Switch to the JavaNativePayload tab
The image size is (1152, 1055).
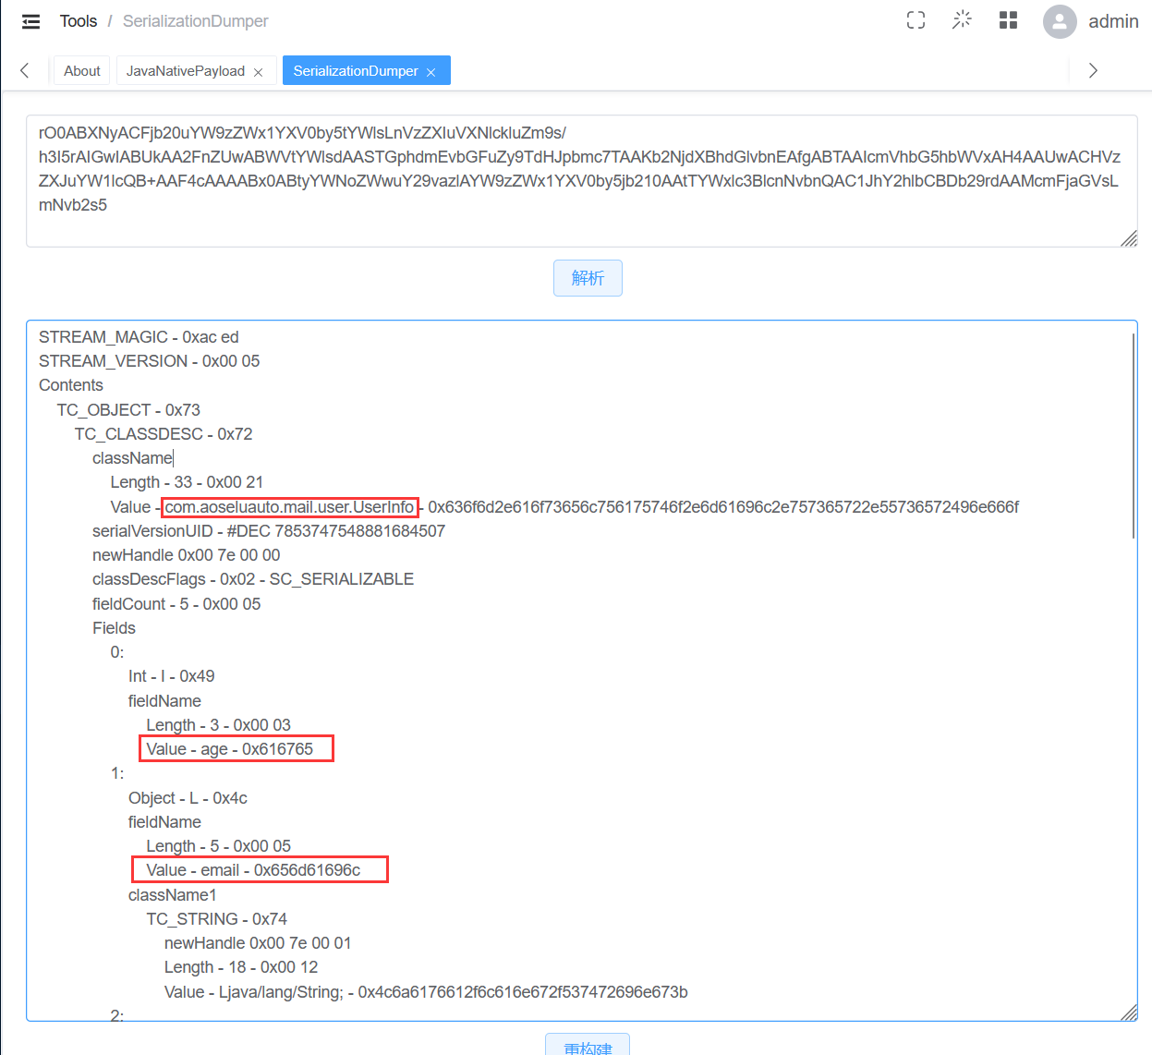coord(185,71)
